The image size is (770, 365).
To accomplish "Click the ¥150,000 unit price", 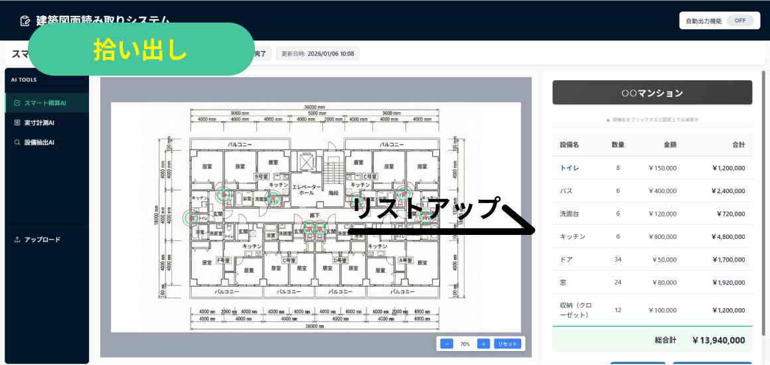I will tap(662, 168).
